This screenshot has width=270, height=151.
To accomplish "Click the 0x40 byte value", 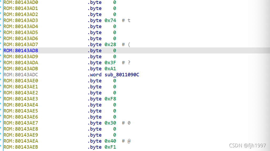I will 110,141.
